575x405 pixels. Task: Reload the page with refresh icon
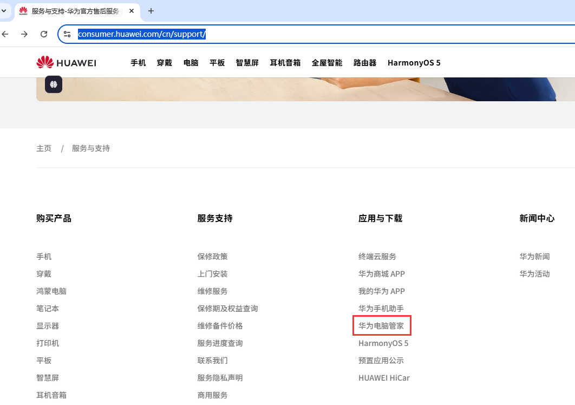point(44,34)
